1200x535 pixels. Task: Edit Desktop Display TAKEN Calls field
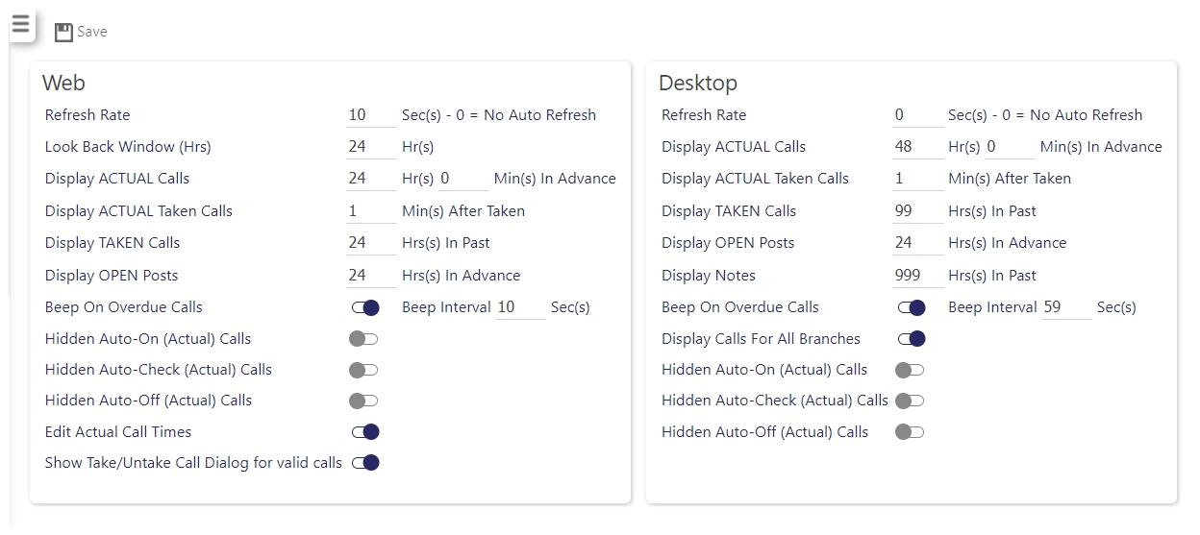[x=918, y=211]
